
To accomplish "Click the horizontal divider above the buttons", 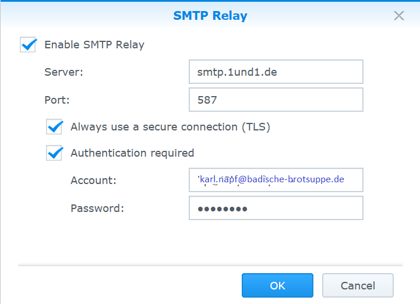I will pos(210,265).
